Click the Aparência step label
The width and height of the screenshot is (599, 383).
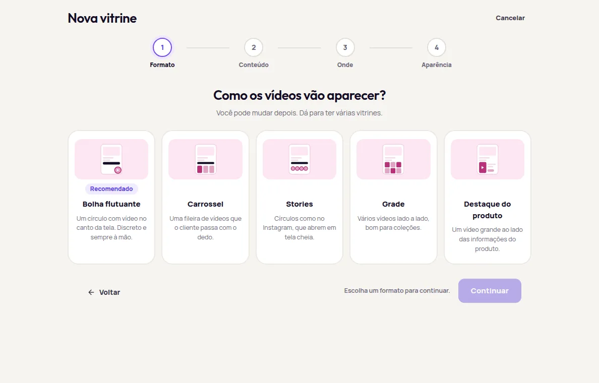pyautogui.click(x=437, y=65)
